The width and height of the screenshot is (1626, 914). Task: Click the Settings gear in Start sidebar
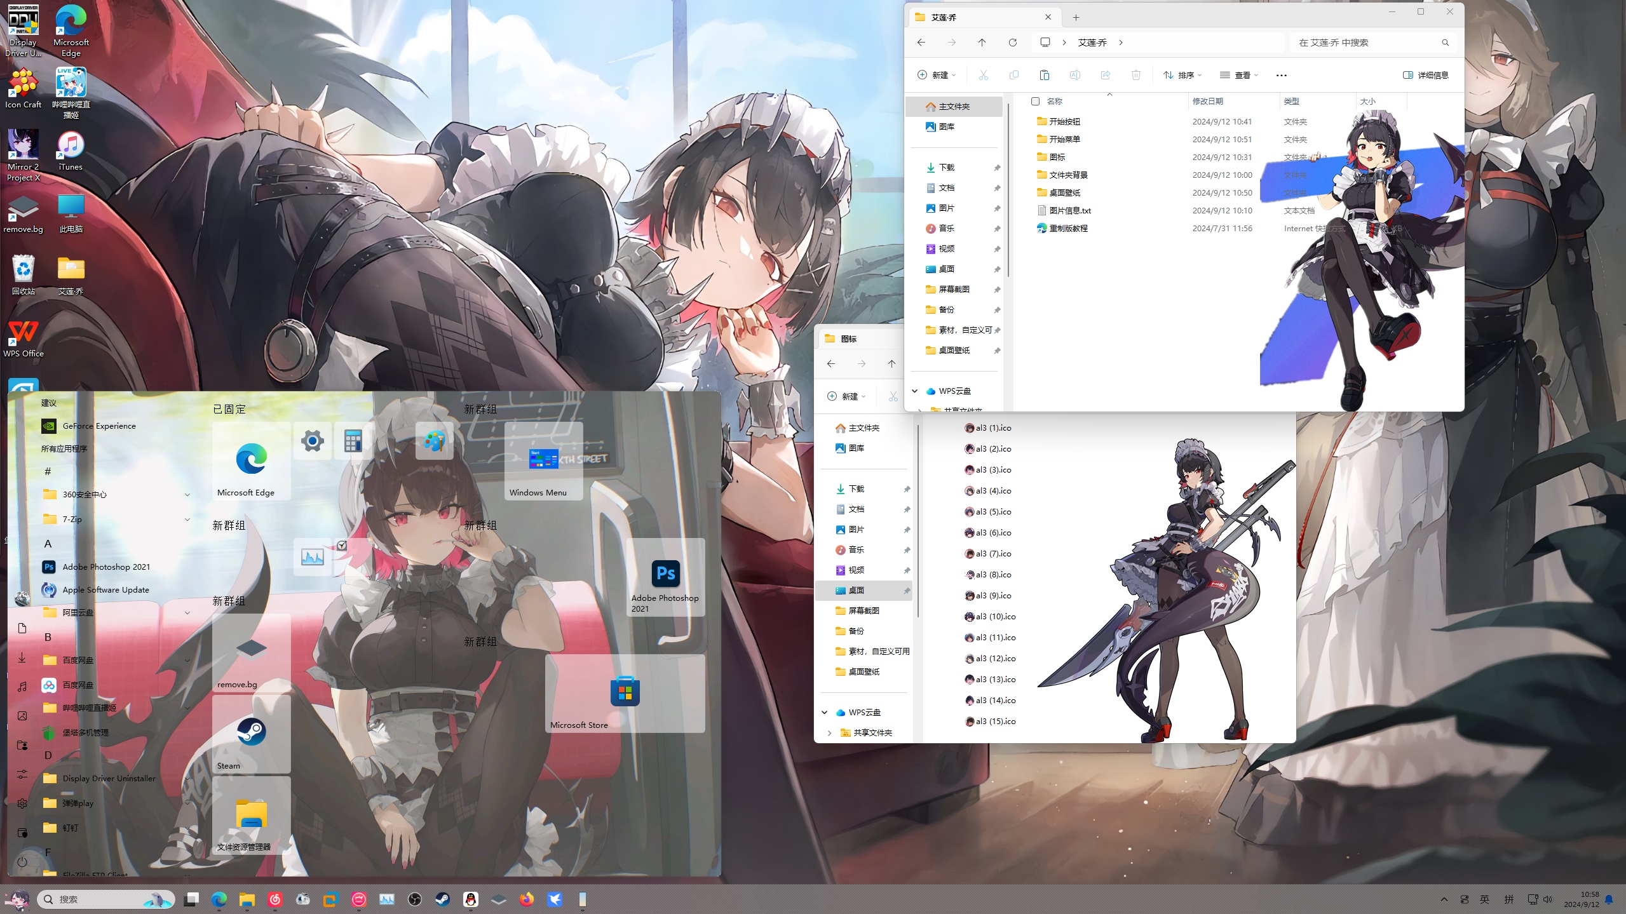tap(22, 803)
